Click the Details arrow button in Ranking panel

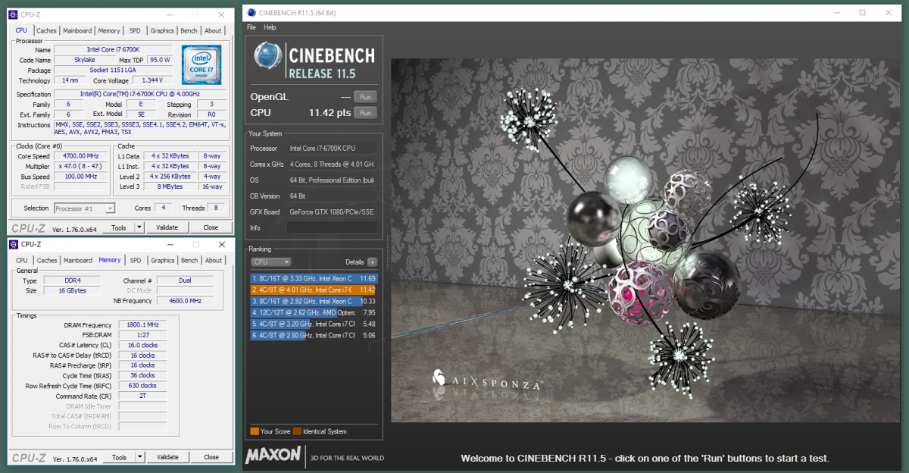(x=372, y=262)
